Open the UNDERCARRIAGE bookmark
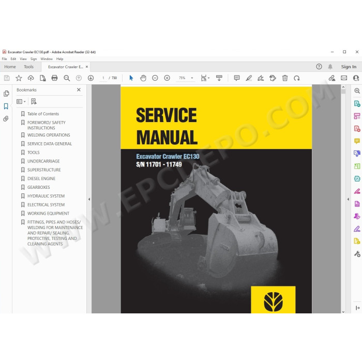The width and height of the screenshot is (362, 362). click(43, 161)
